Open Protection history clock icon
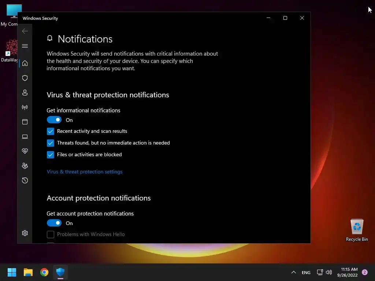375x281 pixels. click(x=25, y=180)
